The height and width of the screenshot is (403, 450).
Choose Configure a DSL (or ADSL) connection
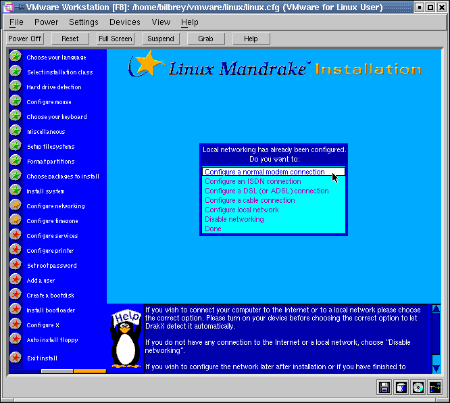[x=266, y=191]
